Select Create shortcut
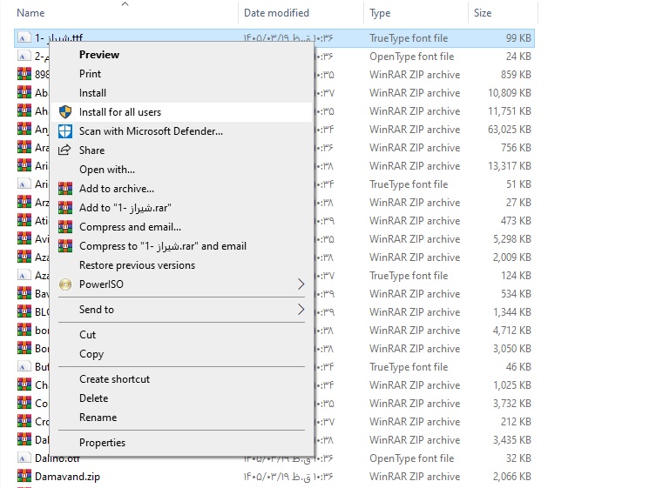656x488 pixels. point(181,379)
